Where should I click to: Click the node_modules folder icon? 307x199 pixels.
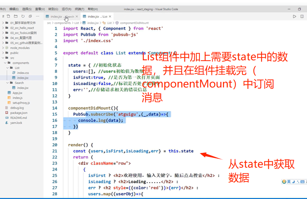coord(7,48)
